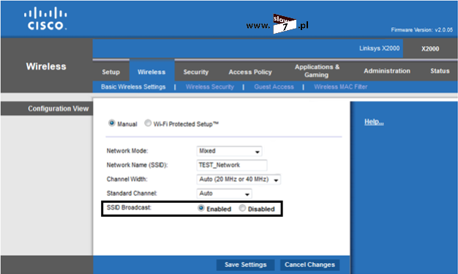
Task: Select the Manual configuration radio button
Action: (112, 123)
